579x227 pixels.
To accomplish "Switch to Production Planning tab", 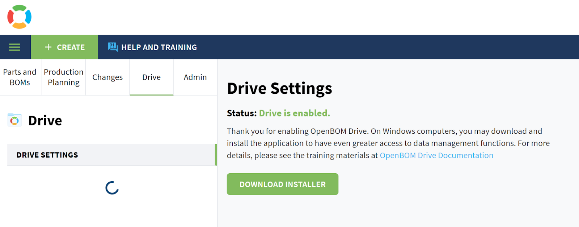I will [x=64, y=77].
